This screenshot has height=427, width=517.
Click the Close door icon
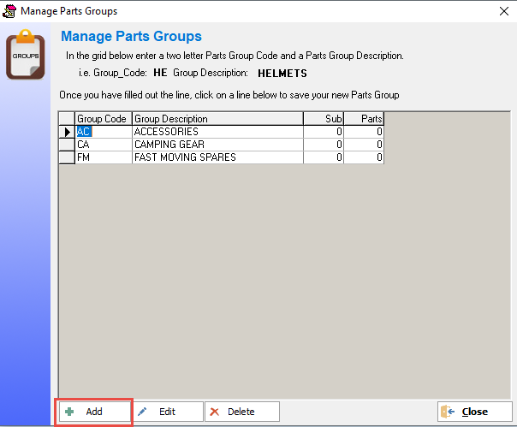tap(448, 412)
